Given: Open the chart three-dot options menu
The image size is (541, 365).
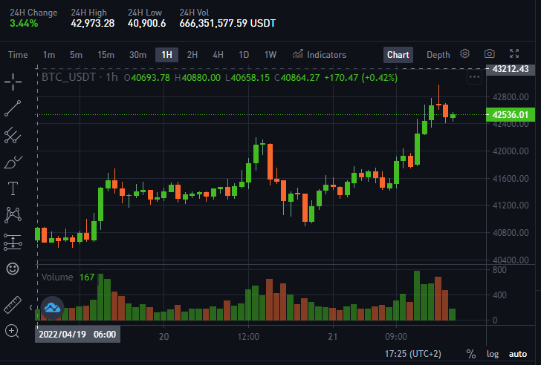Looking at the screenshot, I should click(x=474, y=77).
